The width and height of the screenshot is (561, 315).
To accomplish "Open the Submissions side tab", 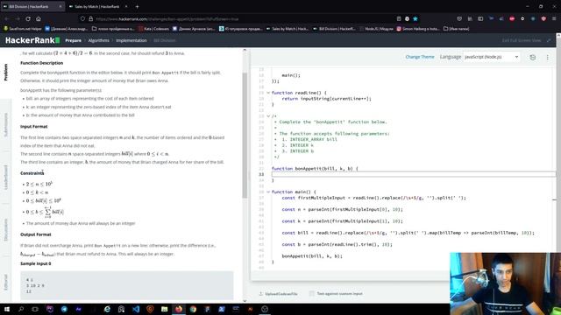I will point(5,124).
